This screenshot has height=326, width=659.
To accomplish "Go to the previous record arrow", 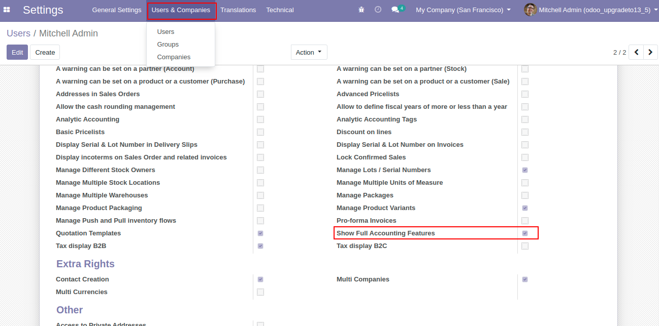I will tap(636, 52).
